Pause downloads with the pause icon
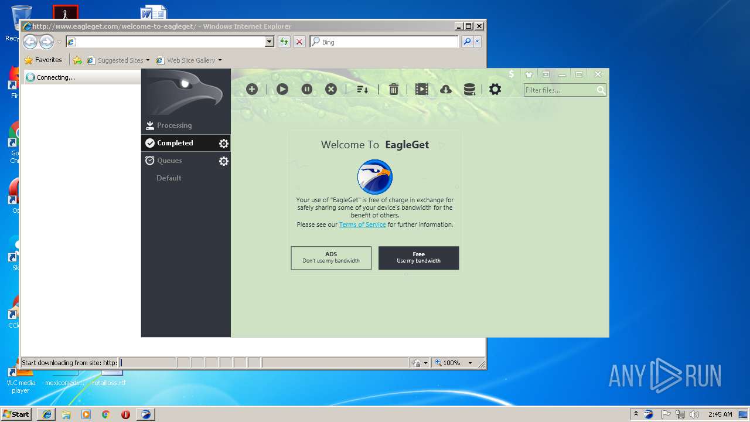This screenshot has height=422, width=750. click(x=307, y=89)
